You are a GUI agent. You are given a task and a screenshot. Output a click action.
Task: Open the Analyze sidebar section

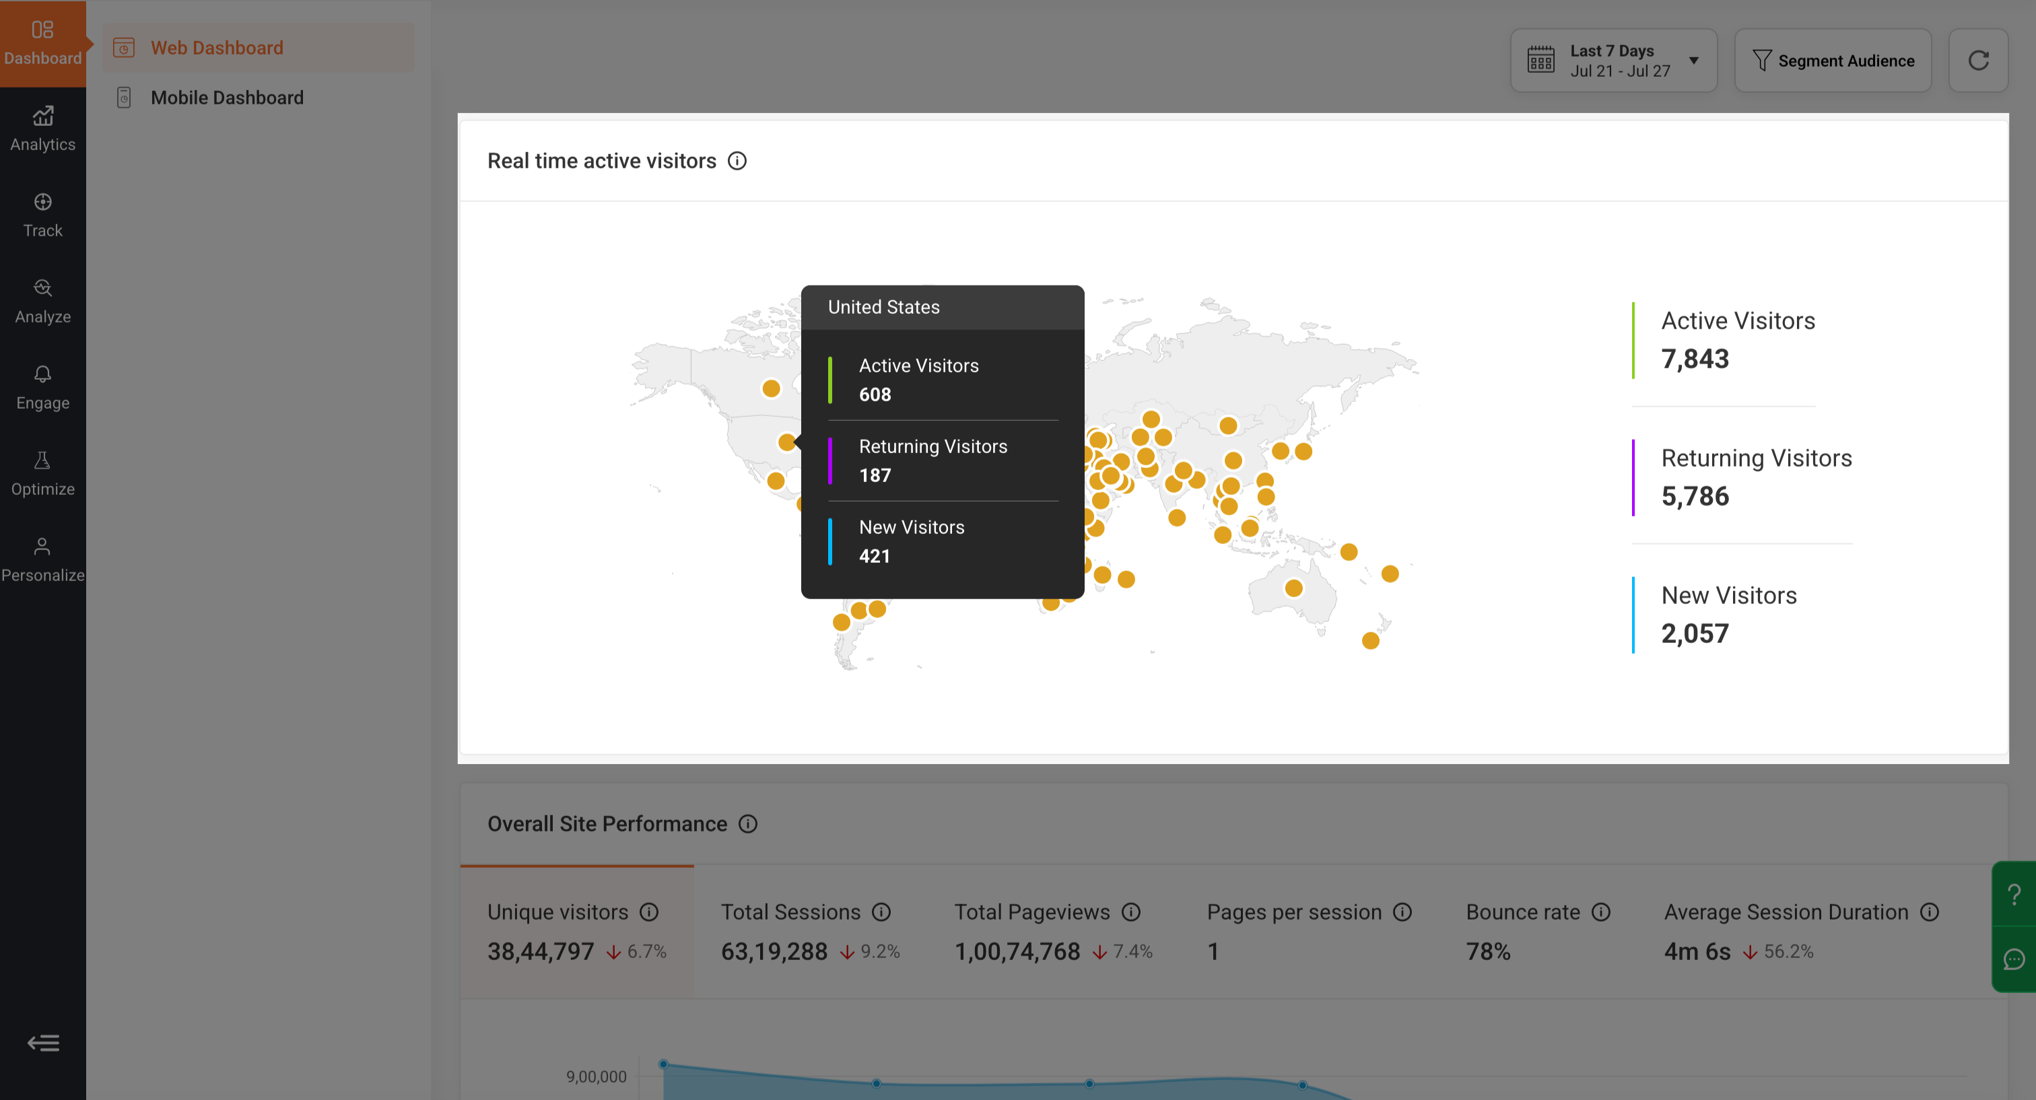[42, 302]
